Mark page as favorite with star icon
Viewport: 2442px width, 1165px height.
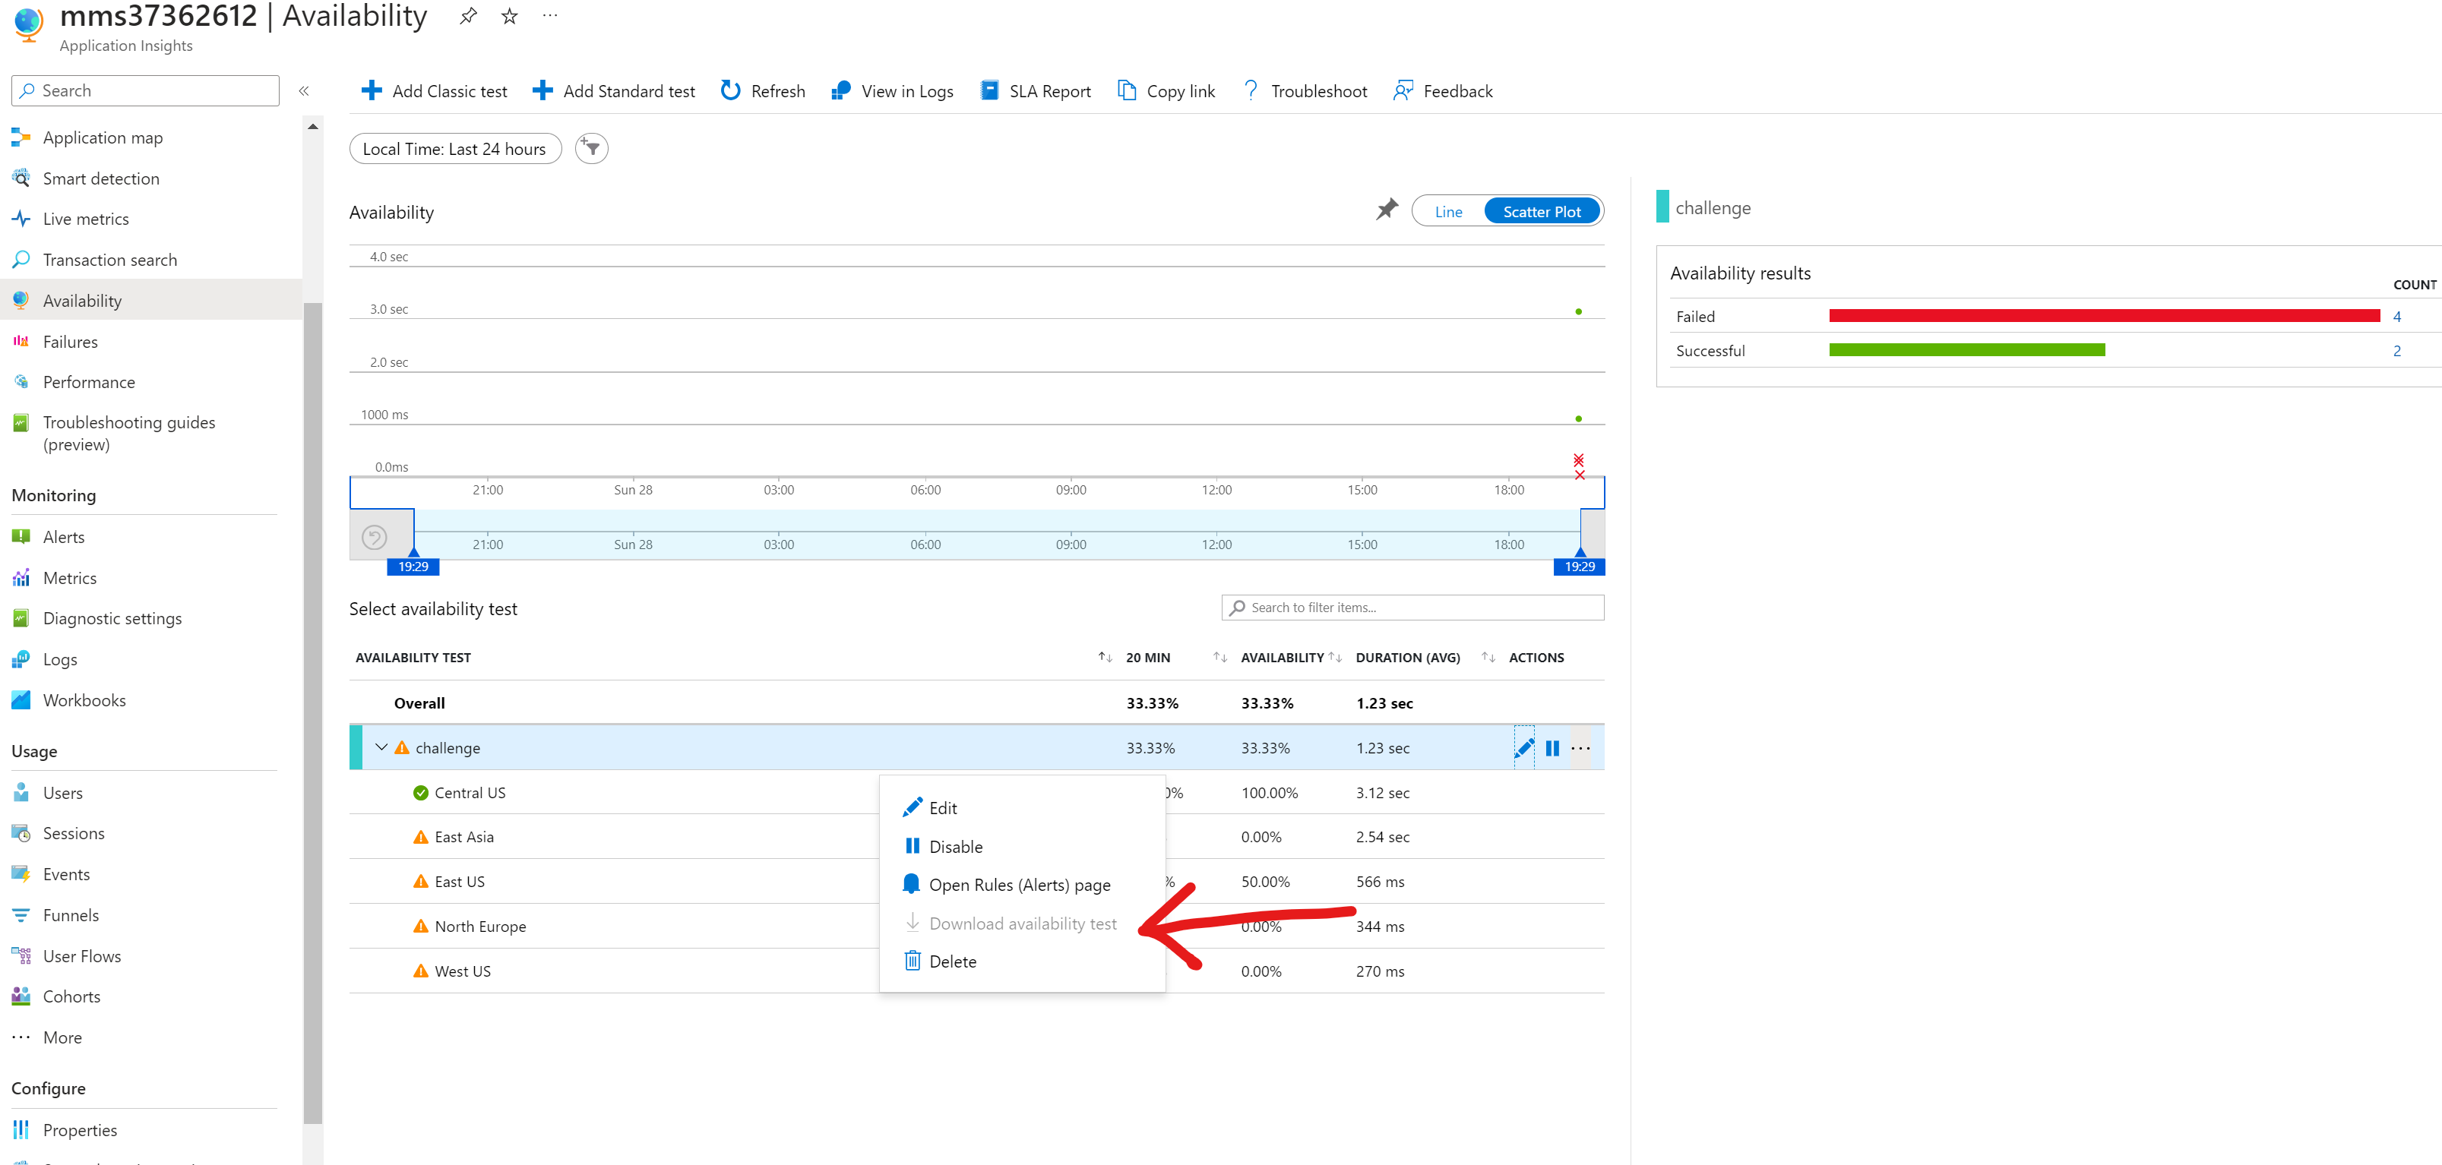click(x=510, y=16)
